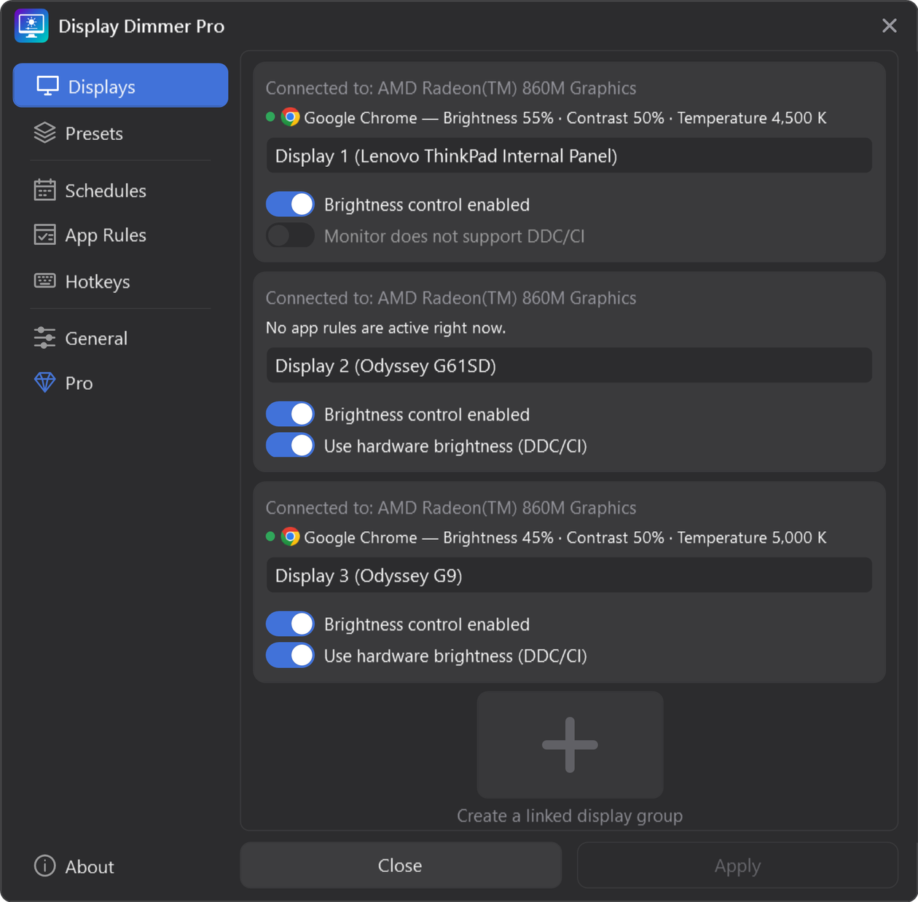The height and width of the screenshot is (902, 918).
Task: Click the calendar Schedules icon
Action: [44, 190]
